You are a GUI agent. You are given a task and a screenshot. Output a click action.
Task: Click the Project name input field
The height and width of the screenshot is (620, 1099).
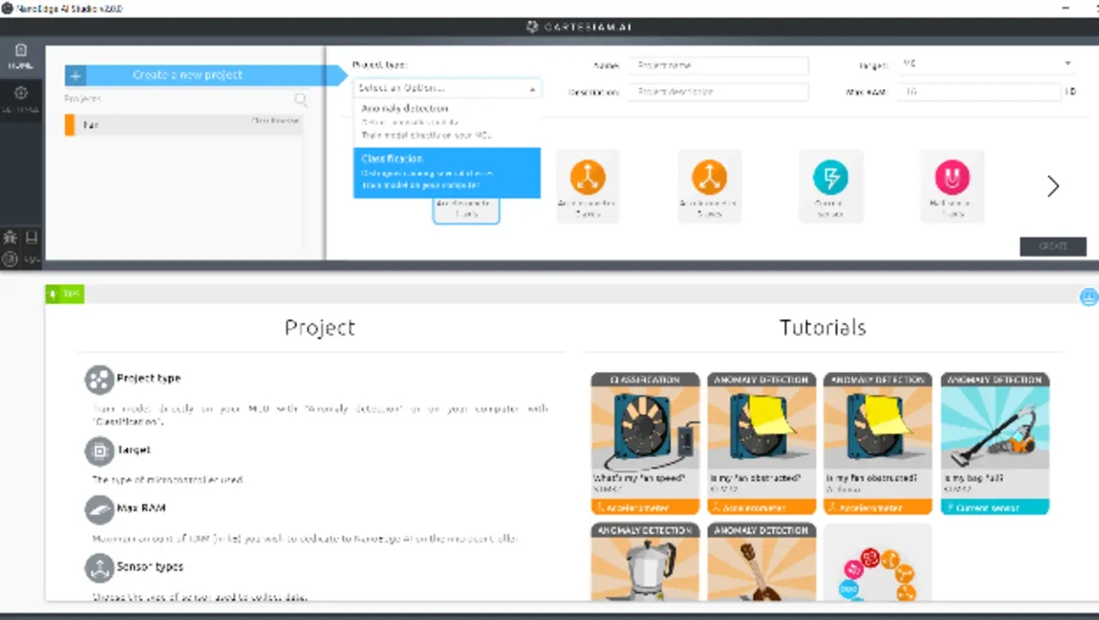tap(718, 65)
